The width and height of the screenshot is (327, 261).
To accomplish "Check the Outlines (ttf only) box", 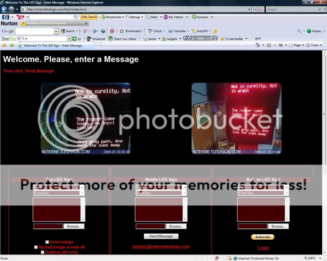I will (x=42, y=252).
